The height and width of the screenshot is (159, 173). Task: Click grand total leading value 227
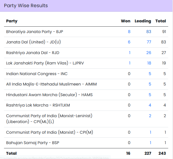[148, 153]
